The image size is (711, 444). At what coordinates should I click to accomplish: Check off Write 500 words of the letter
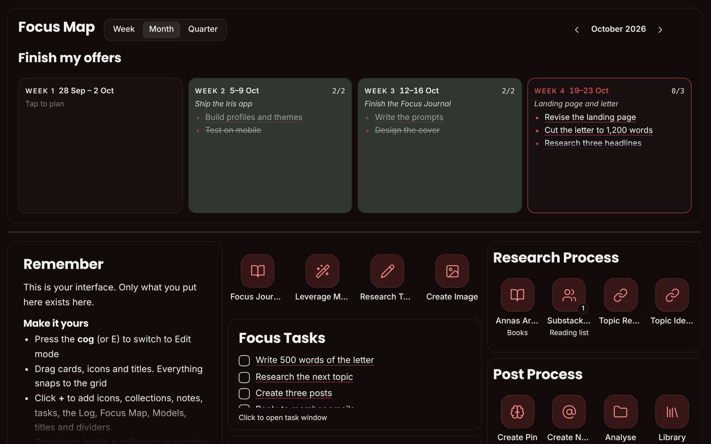(x=244, y=361)
